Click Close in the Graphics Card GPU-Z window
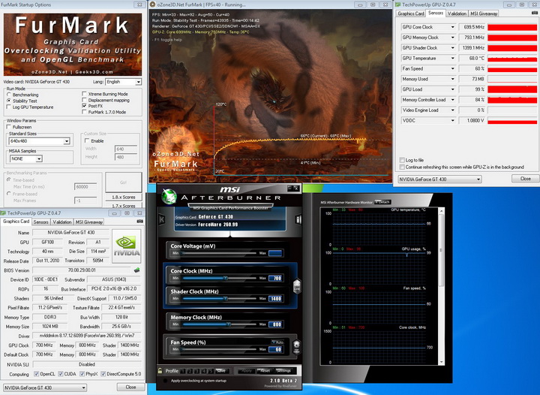This screenshot has width=540, height=395. coord(130,387)
